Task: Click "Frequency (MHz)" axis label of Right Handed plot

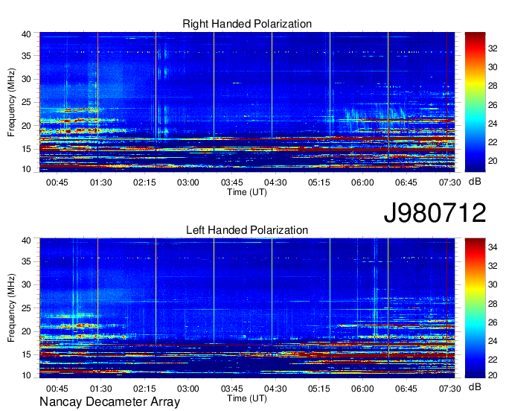Action: (11, 102)
